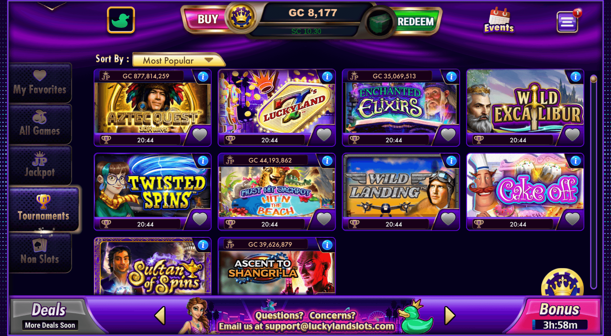Open the Most Popular sort dropdown
611x336 pixels.
(x=178, y=60)
